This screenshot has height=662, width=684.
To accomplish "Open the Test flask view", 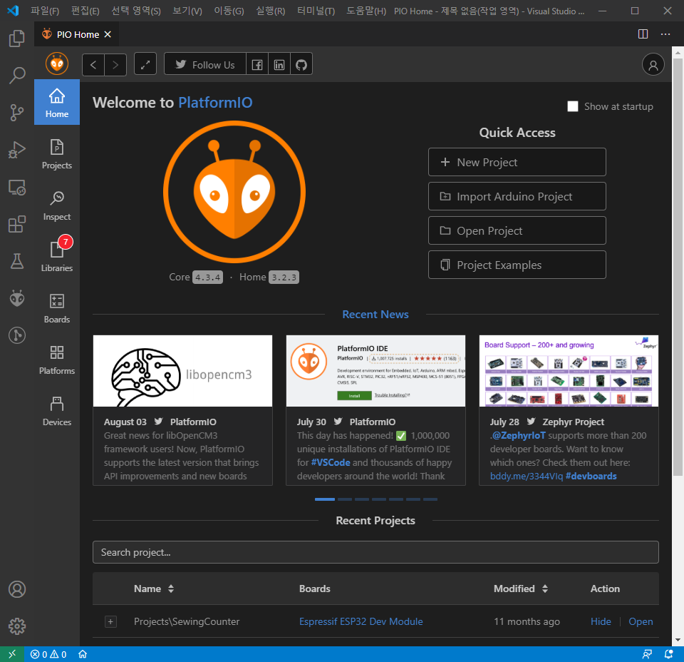I will tap(17, 262).
